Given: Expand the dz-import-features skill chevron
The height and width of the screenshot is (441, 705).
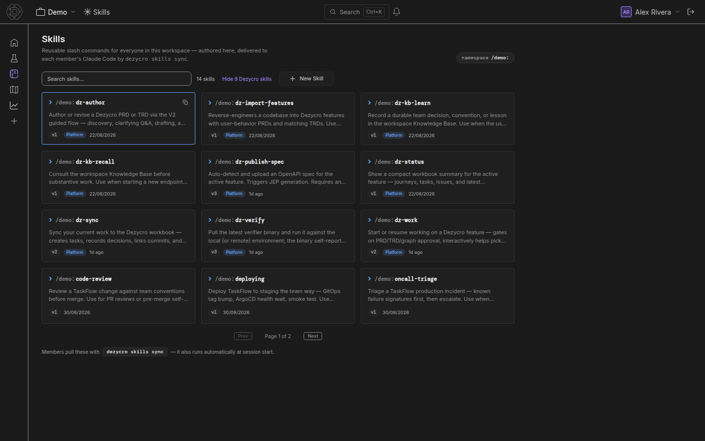Looking at the screenshot, I should click(210, 103).
